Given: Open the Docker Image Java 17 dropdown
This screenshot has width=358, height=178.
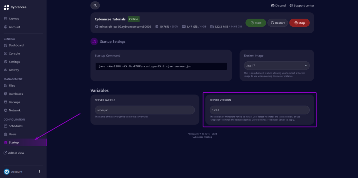Looking at the screenshot, I should [x=277, y=66].
